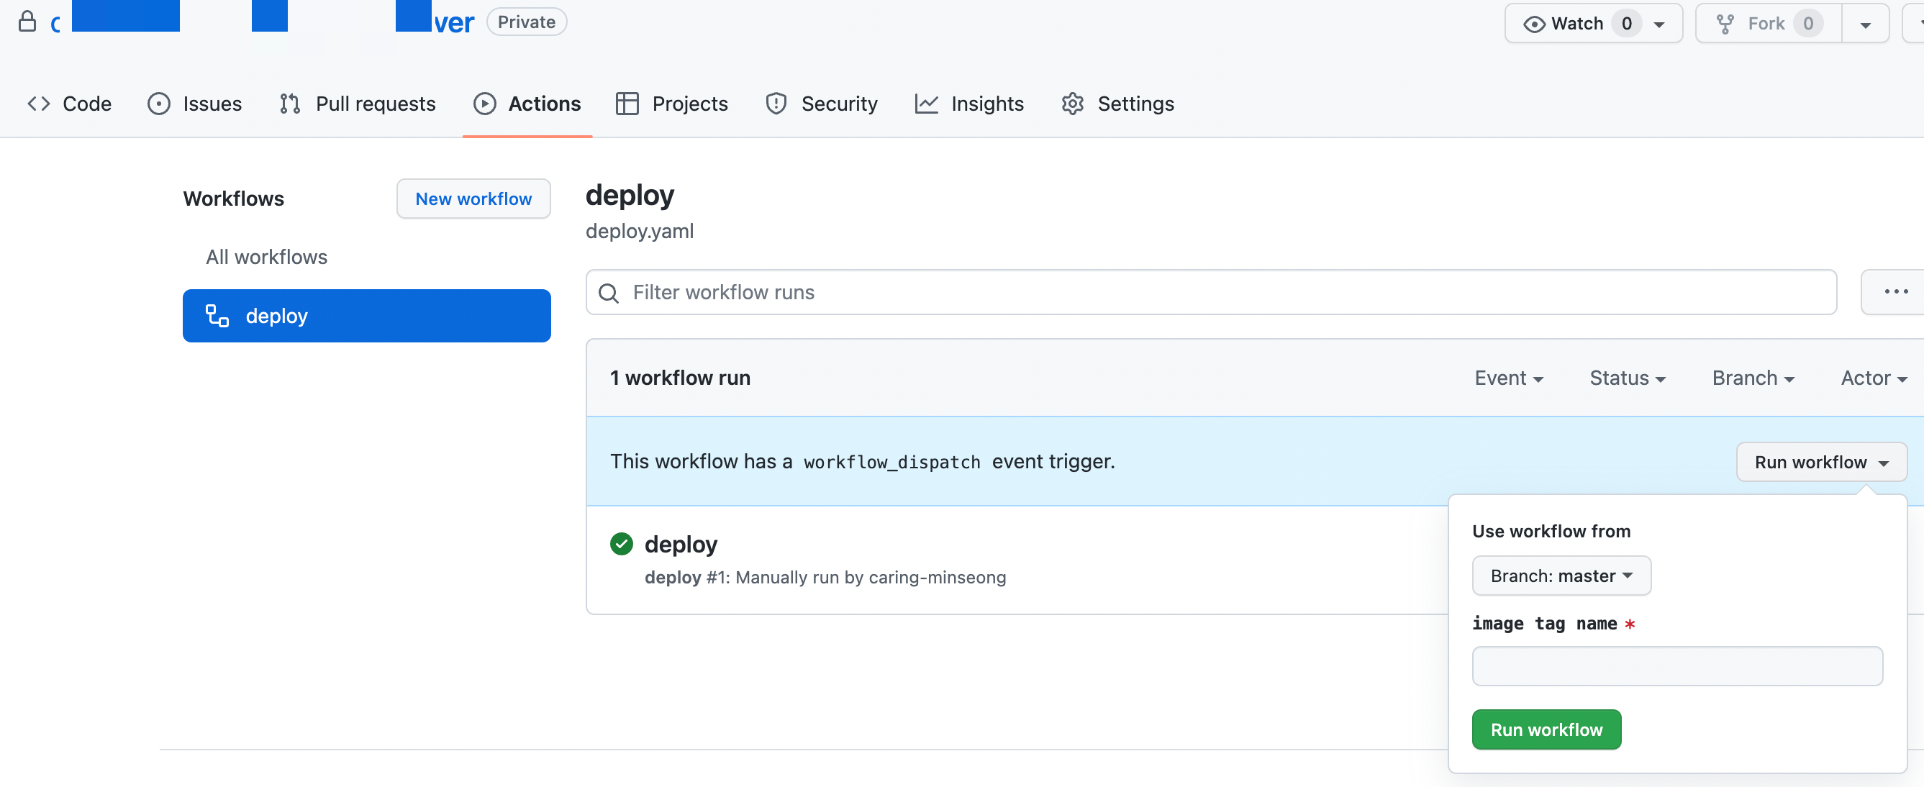This screenshot has height=787, width=1924.
Task: Click the eye icon on Watch button
Action: point(1533,24)
